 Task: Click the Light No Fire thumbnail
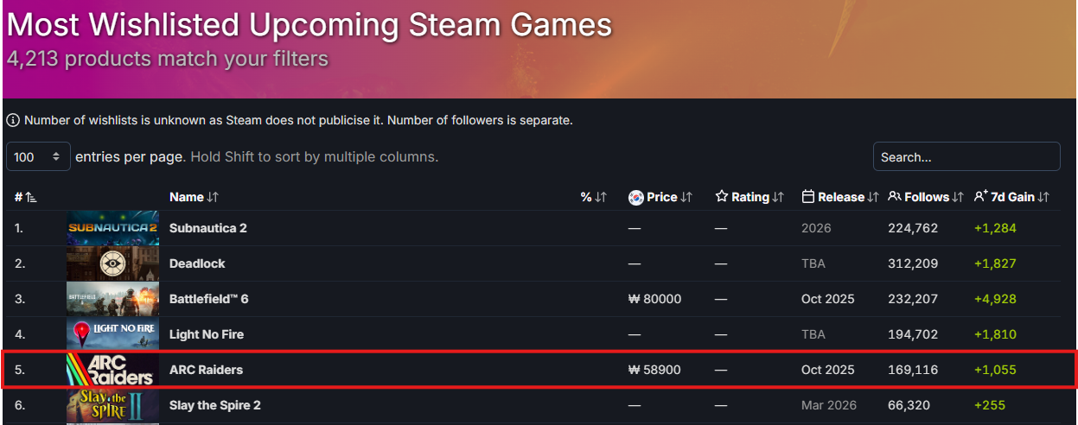pos(112,334)
